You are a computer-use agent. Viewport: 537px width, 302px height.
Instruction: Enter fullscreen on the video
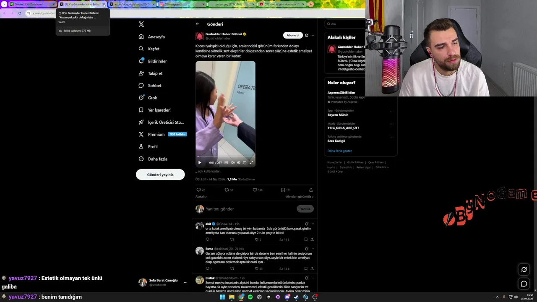[x=251, y=162]
